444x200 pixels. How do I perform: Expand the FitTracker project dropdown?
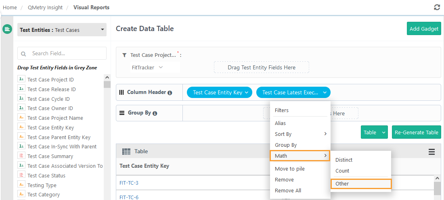[x=147, y=67]
